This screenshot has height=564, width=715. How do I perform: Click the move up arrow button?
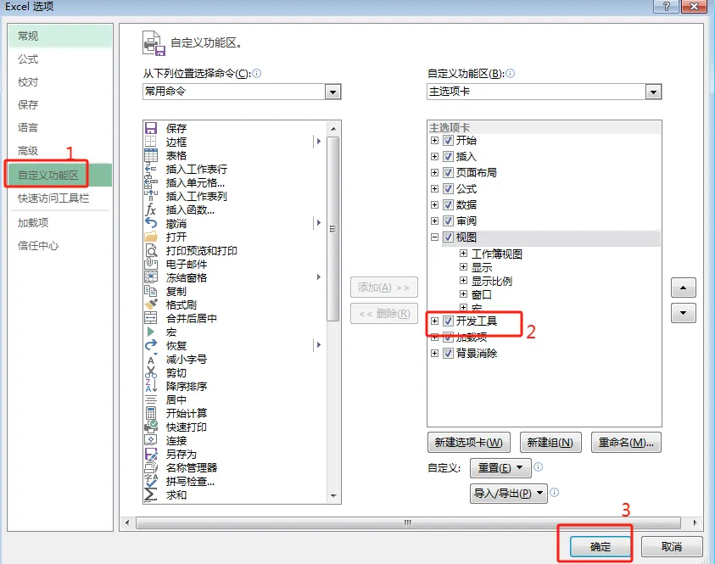[x=683, y=288]
